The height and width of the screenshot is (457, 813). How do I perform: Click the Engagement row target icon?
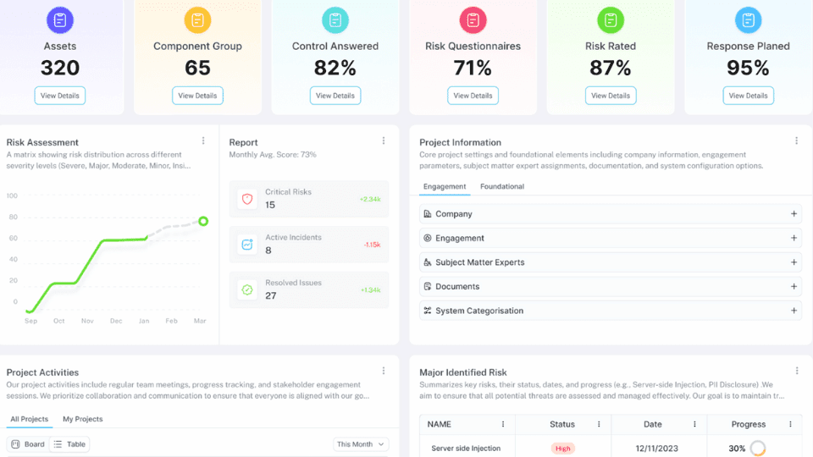pyautogui.click(x=427, y=239)
